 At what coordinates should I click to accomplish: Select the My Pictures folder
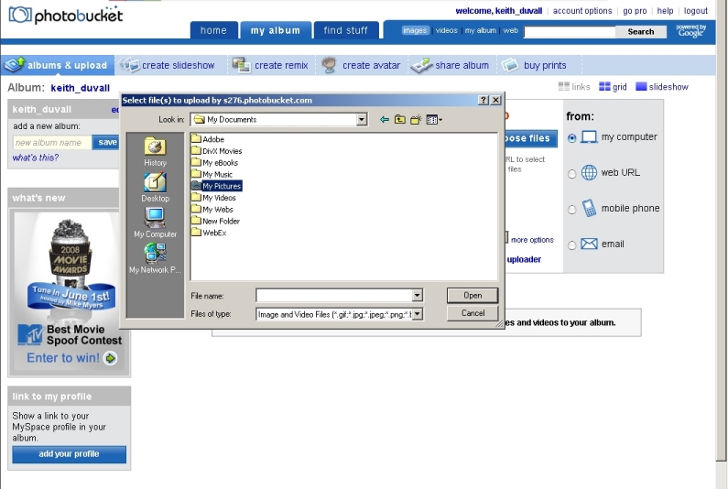pos(221,186)
